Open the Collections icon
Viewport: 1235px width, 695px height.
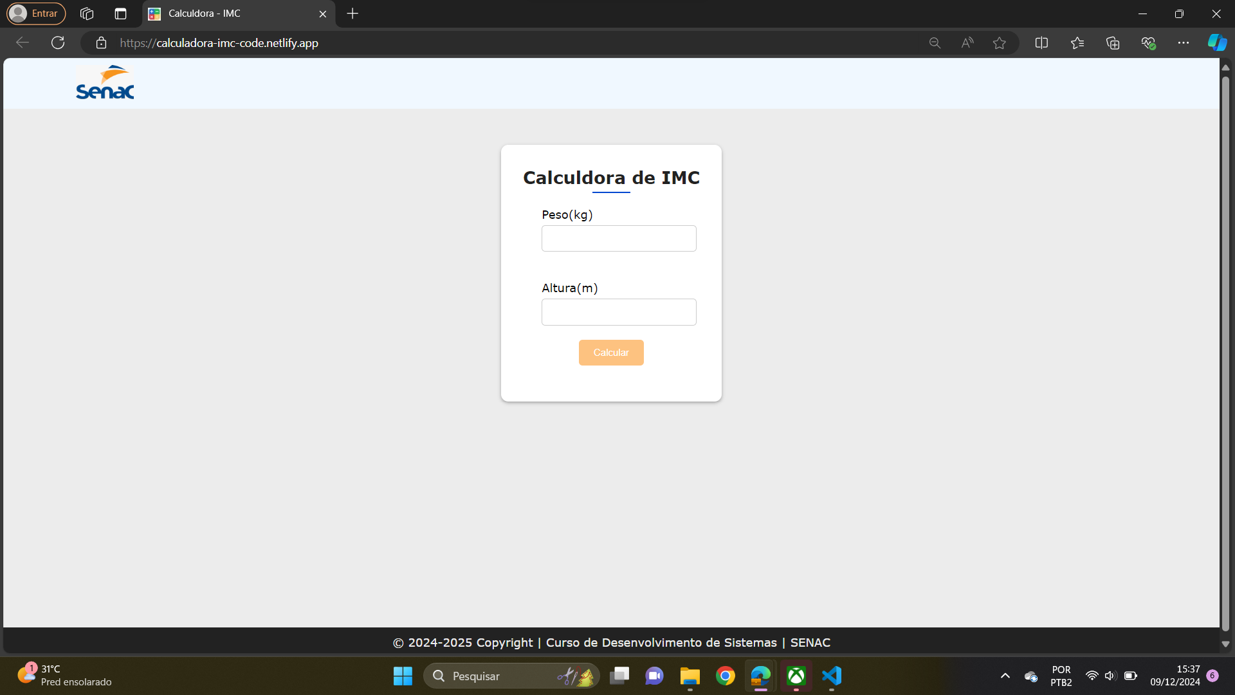coord(1113,43)
